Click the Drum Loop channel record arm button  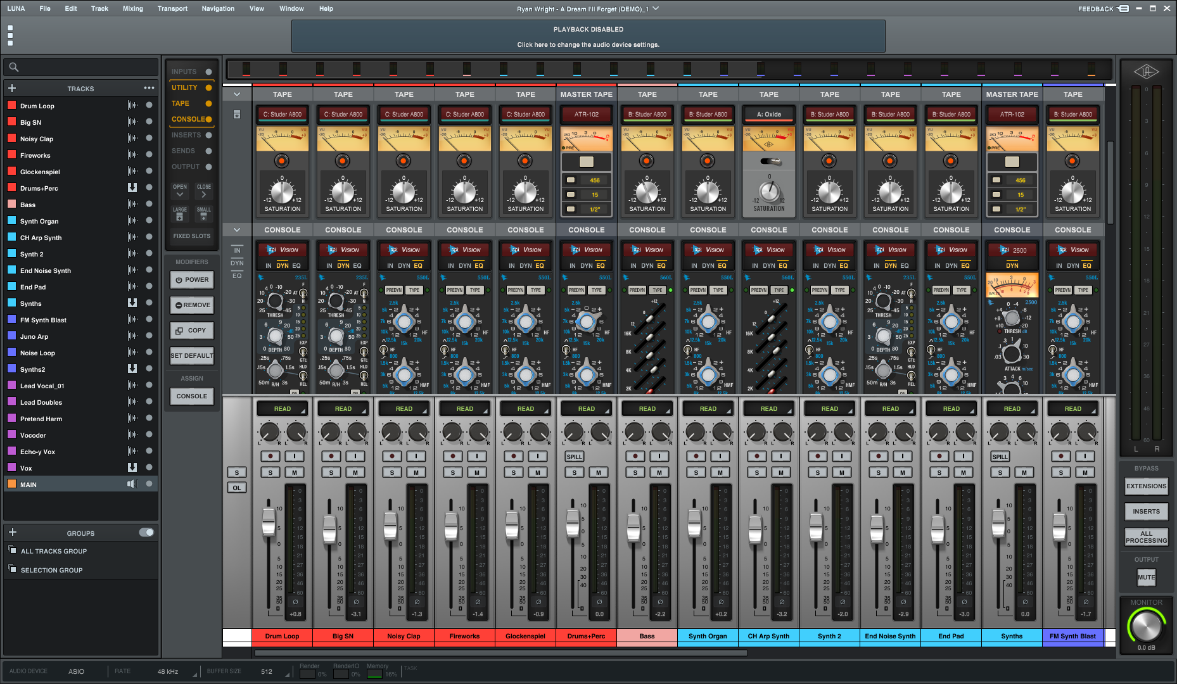(270, 456)
